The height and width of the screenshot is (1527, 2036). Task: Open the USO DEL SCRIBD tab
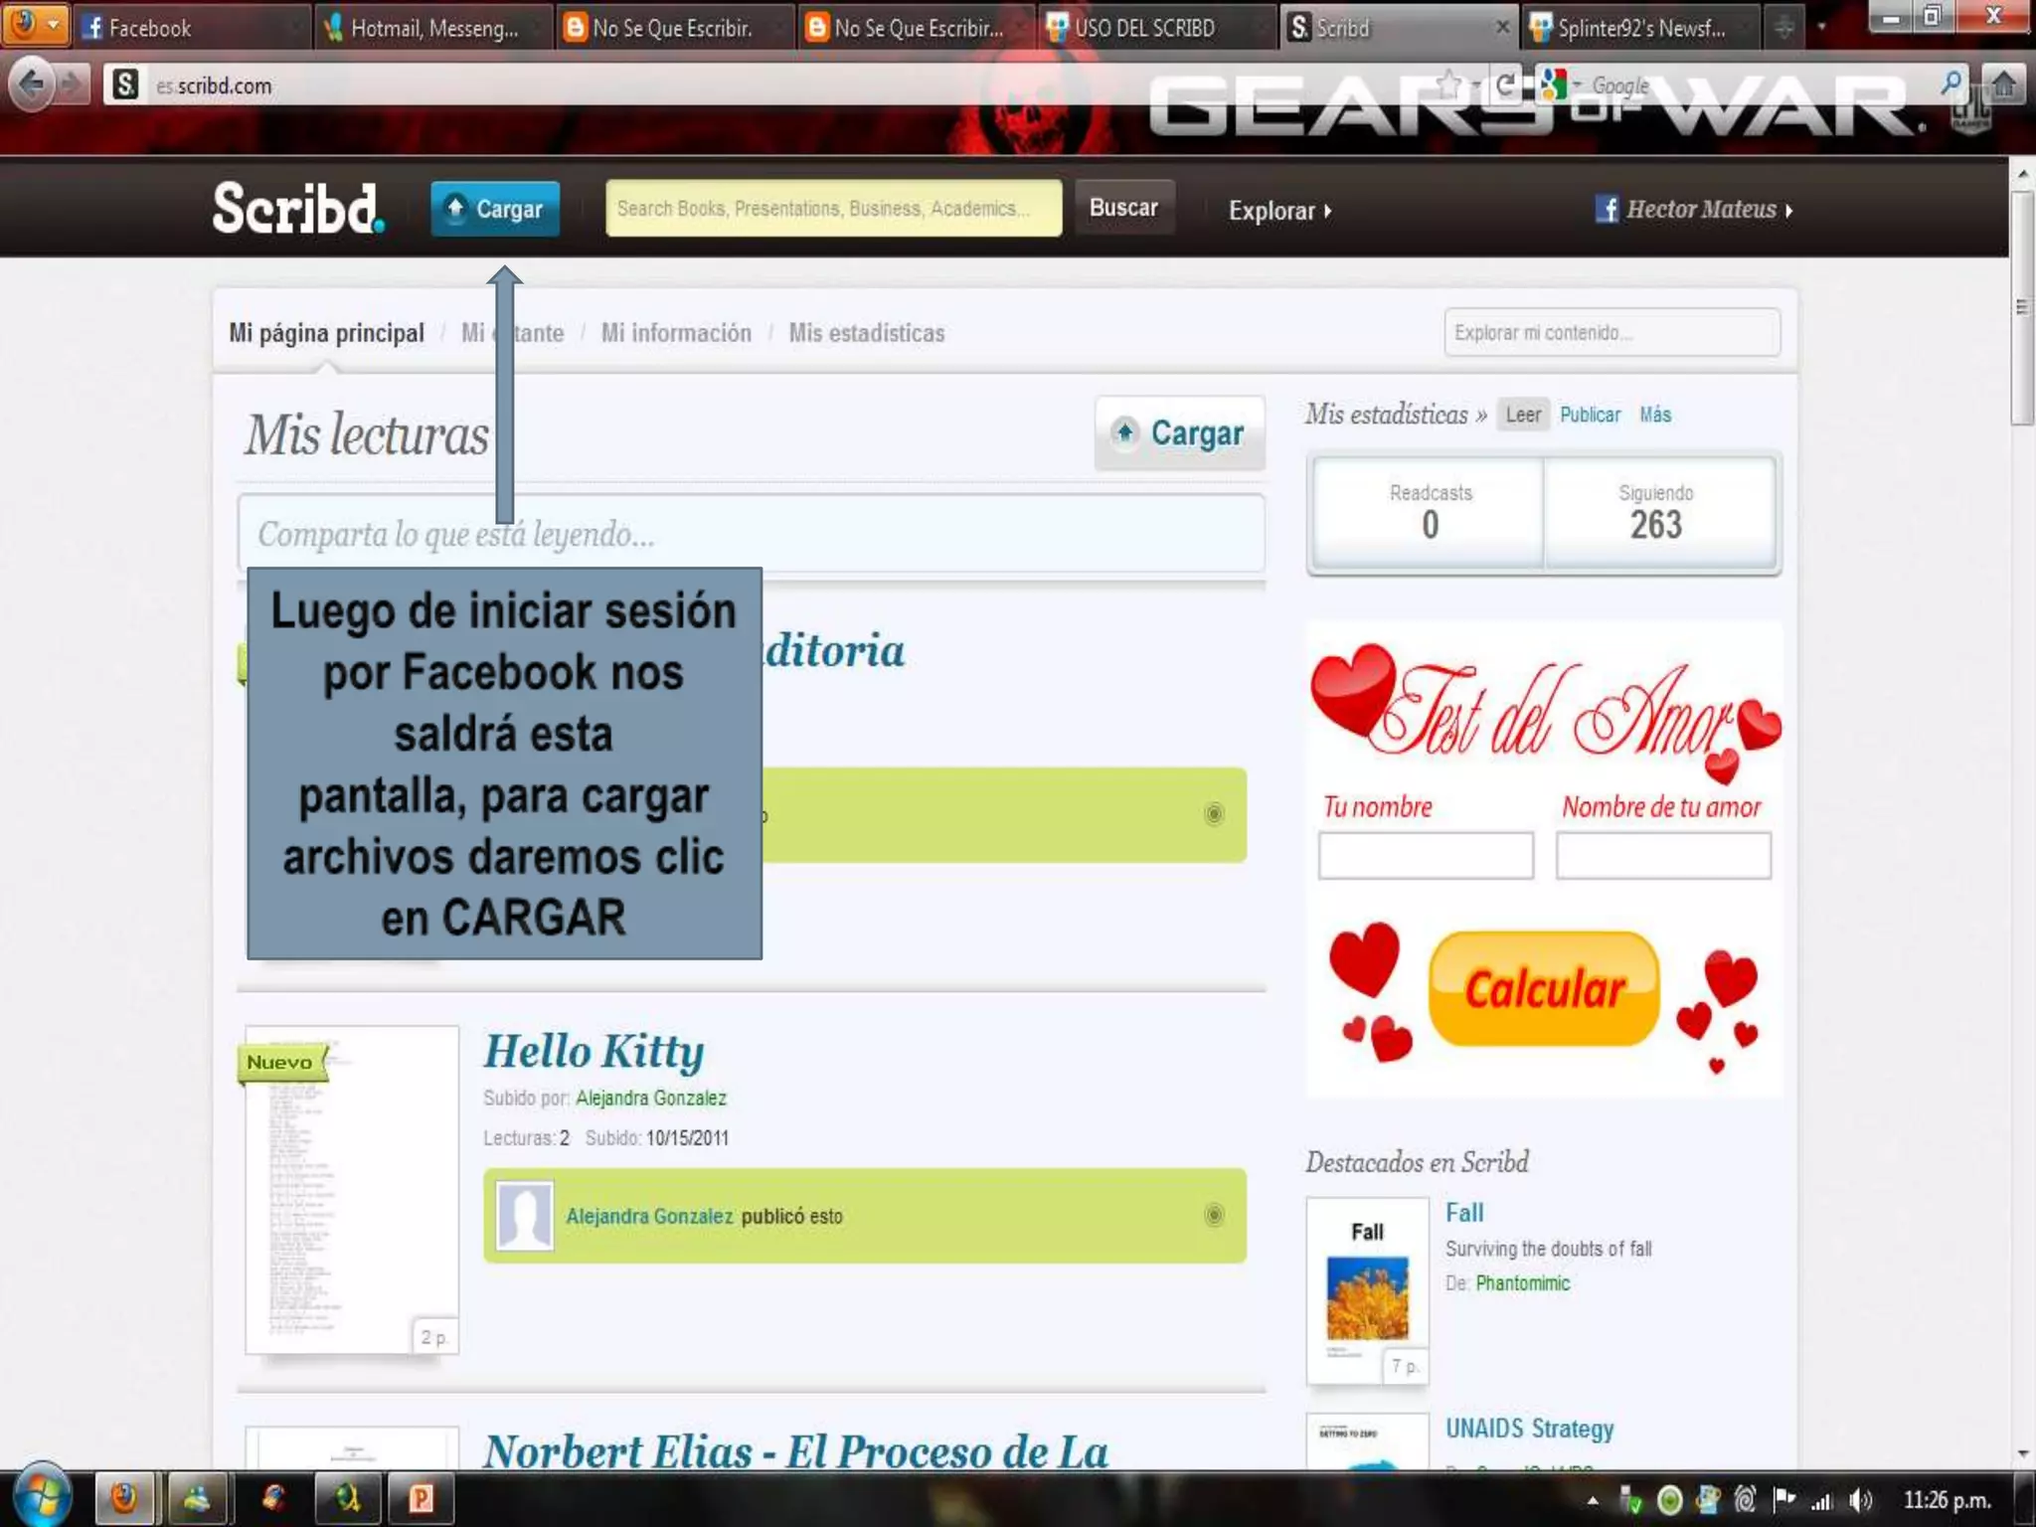pyautogui.click(x=1157, y=28)
